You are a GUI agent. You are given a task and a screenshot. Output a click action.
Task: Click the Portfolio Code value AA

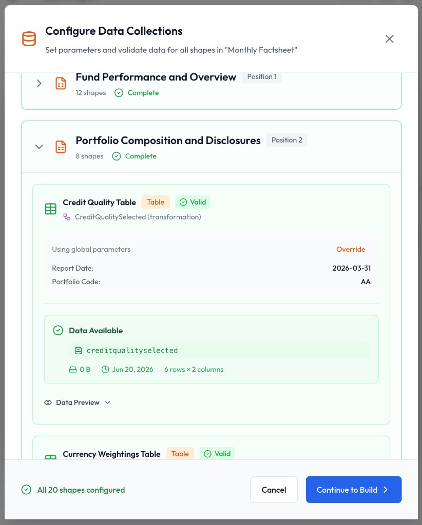click(366, 282)
